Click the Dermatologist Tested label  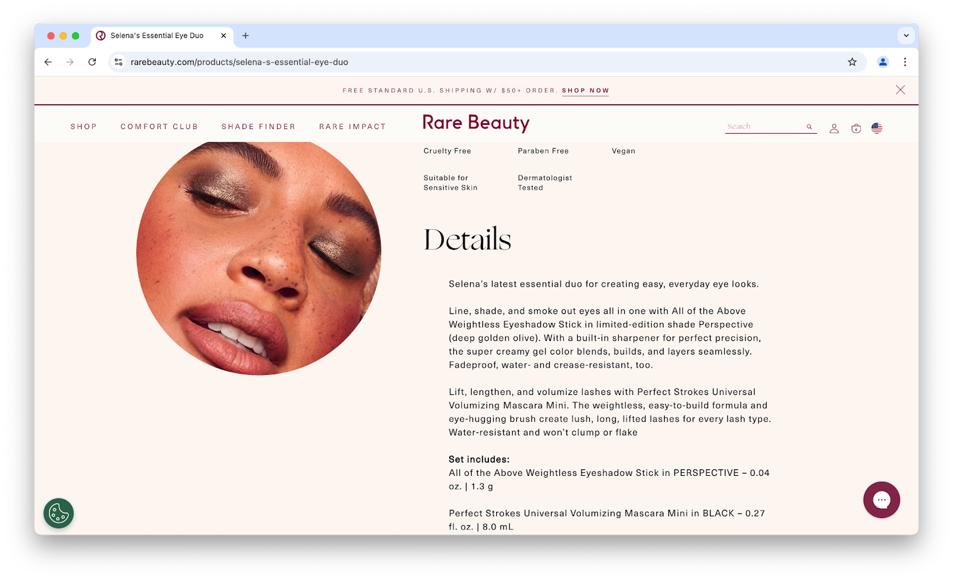pyautogui.click(x=545, y=183)
